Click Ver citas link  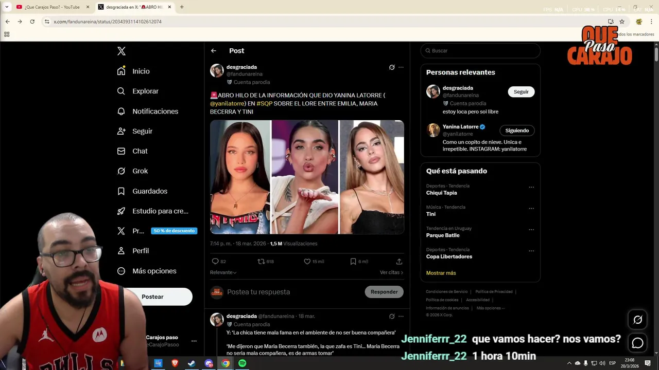coord(392,272)
